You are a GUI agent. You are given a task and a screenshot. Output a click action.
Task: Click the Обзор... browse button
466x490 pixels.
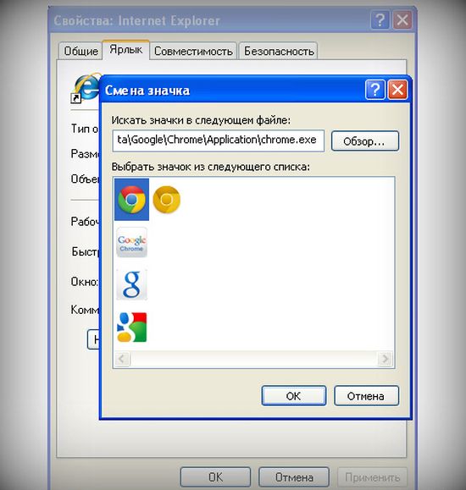click(x=365, y=141)
